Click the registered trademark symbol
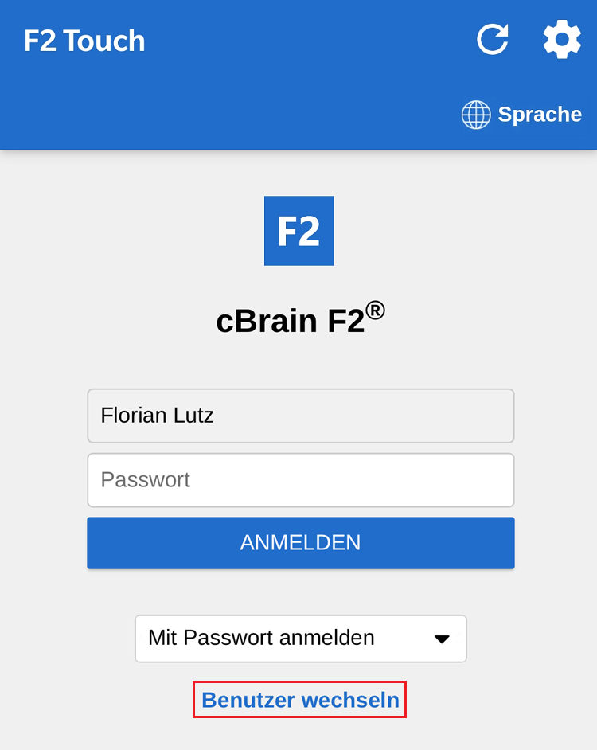 pyautogui.click(x=376, y=310)
